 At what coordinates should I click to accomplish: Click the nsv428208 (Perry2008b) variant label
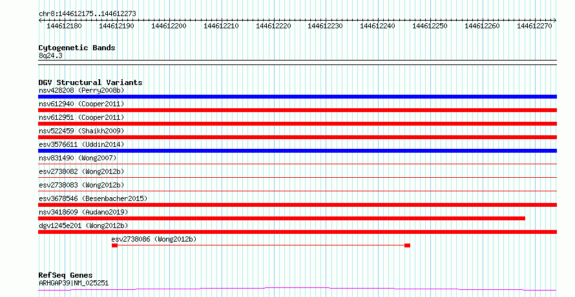click(81, 90)
